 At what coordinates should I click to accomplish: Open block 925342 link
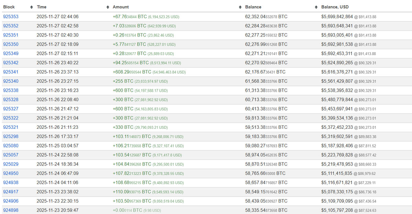(11, 63)
